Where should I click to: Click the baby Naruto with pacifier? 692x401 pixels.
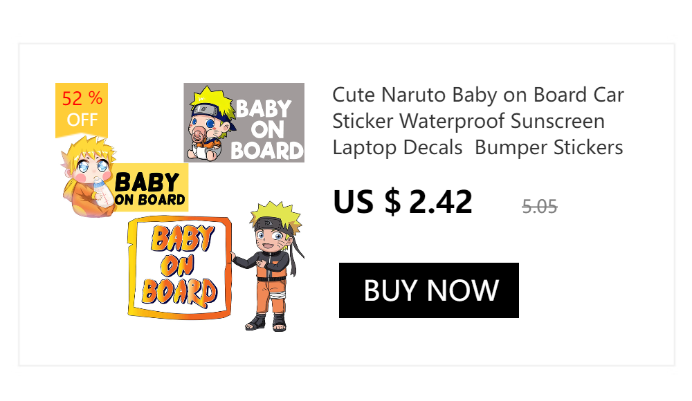[210, 123]
